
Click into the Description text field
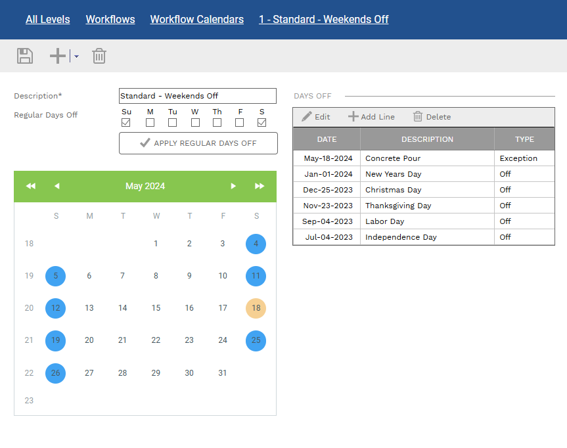[x=197, y=96]
